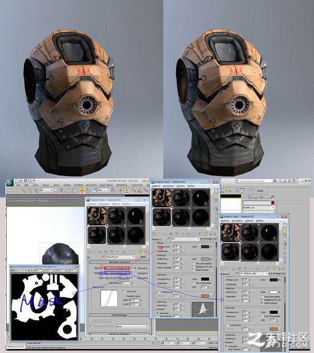The width and height of the screenshot is (314, 353).
Task: Click red X reset icon in middle Material Editor
Action: (x=171, y=234)
